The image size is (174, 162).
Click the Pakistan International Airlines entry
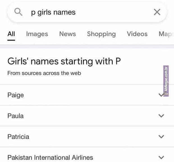click(50, 158)
